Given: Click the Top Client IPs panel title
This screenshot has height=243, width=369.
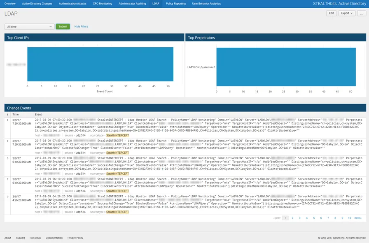Looking at the screenshot, I should coord(18,37).
